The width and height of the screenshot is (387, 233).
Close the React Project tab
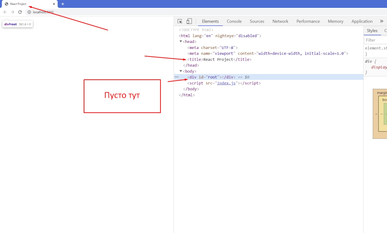coord(54,4)
